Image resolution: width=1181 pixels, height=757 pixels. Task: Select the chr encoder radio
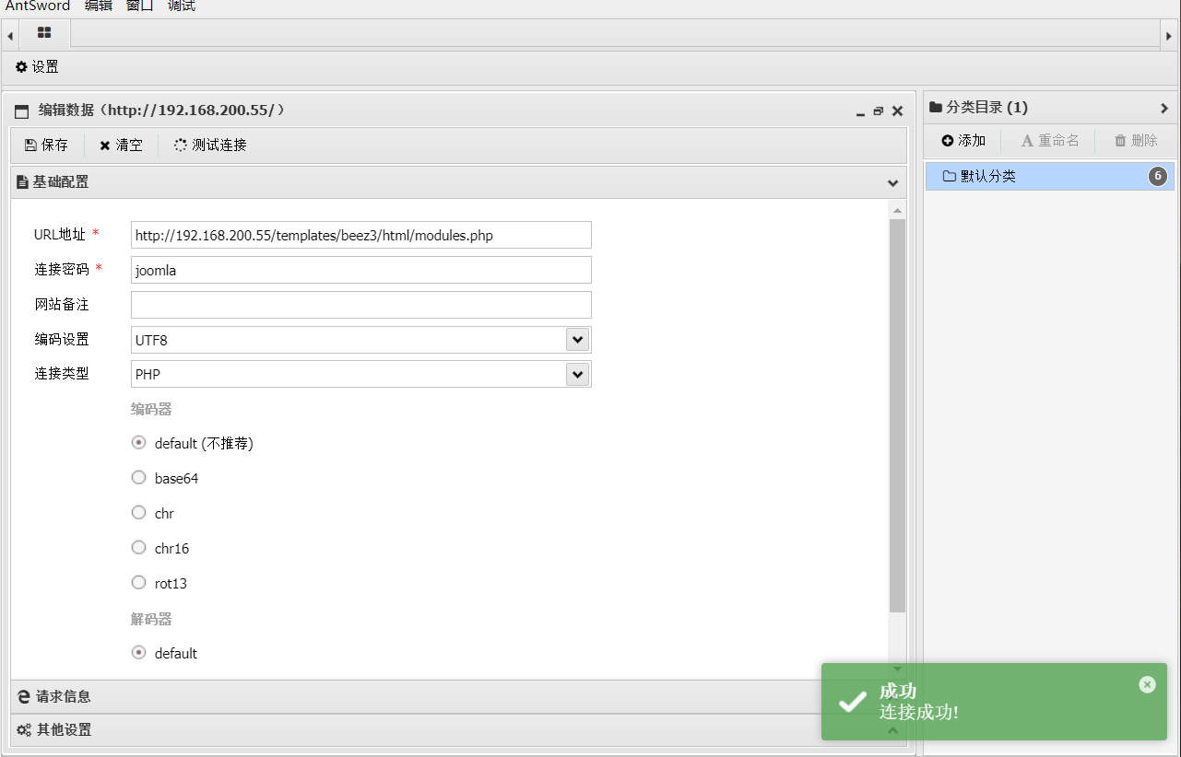pyautogui.click(x=139, y=512)
